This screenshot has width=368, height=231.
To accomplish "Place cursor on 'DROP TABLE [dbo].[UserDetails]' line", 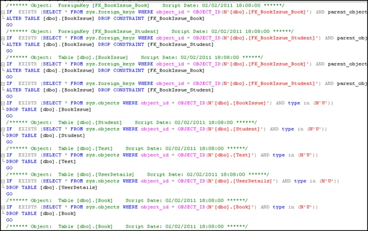I will point(52,187).
